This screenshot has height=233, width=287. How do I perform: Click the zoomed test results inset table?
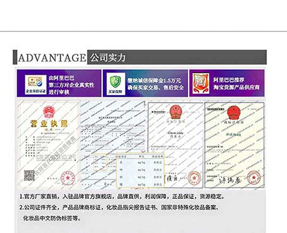pyautogui.click(x=140, y=170)
